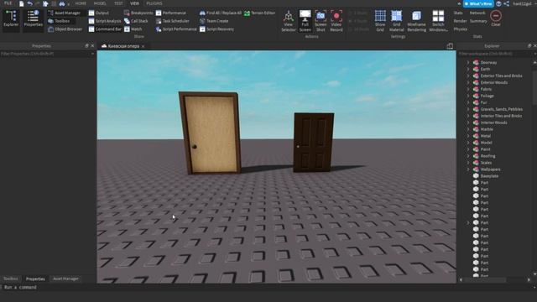Open the Terrain Editor
This screenshot has height=302, width=537.
pyautogui.click(x=259, y=13)
